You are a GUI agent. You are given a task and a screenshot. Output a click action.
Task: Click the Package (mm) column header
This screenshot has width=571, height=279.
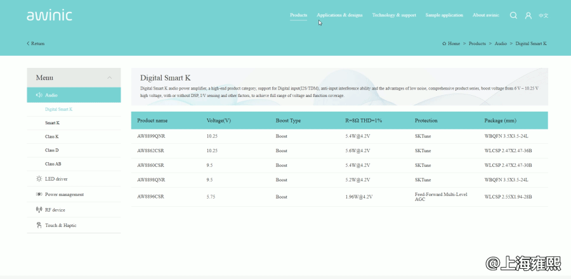pos(500,120)
